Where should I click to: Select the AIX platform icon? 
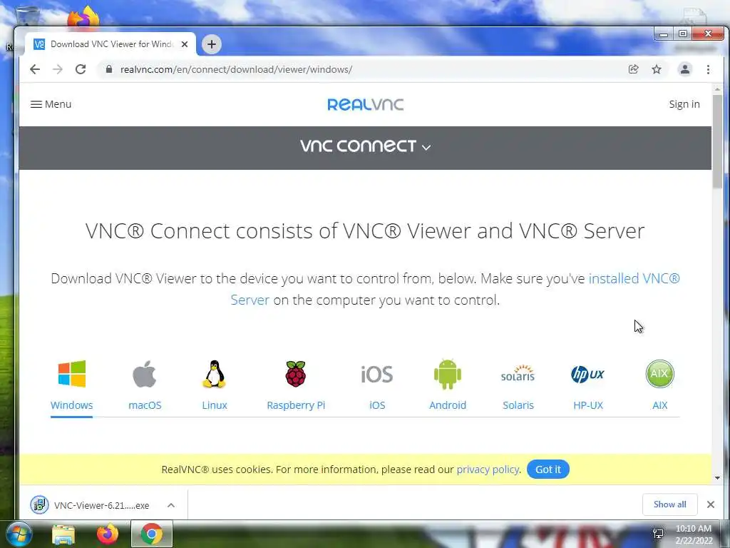click(659, 374)
